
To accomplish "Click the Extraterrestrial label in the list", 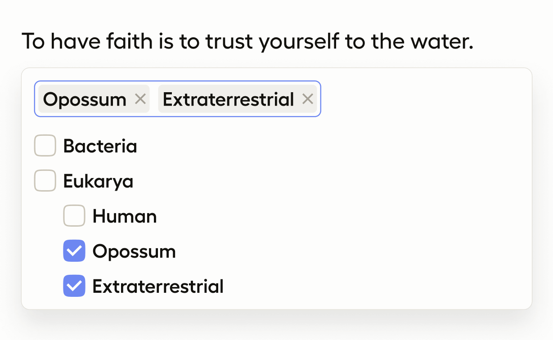I will [x=158, y=286].
